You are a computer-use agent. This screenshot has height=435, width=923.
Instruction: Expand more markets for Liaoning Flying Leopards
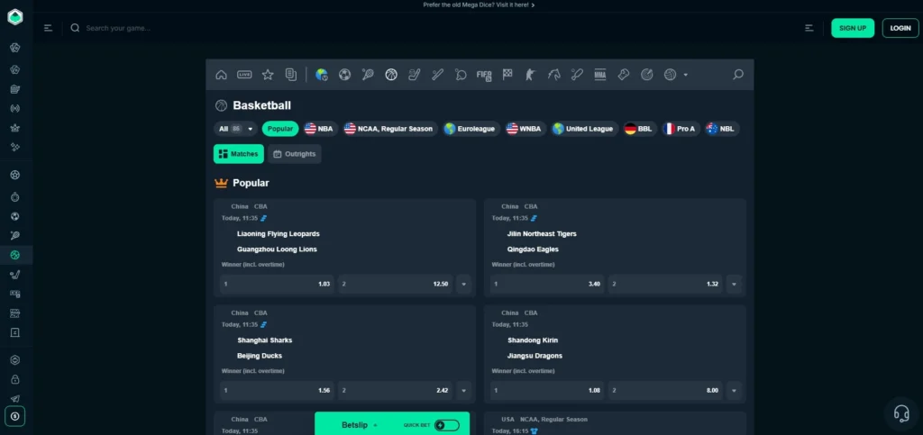(x=464, y=284)
